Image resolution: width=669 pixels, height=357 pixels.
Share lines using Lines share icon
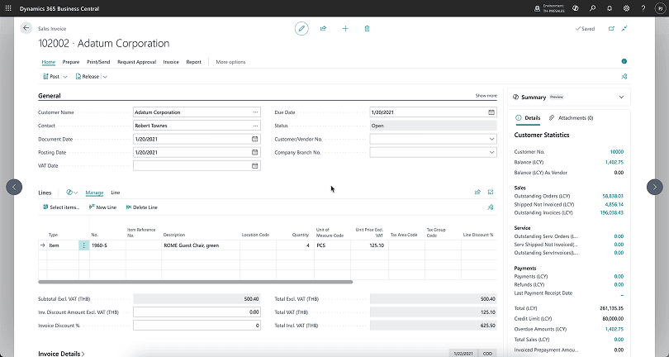click(477, 193)
